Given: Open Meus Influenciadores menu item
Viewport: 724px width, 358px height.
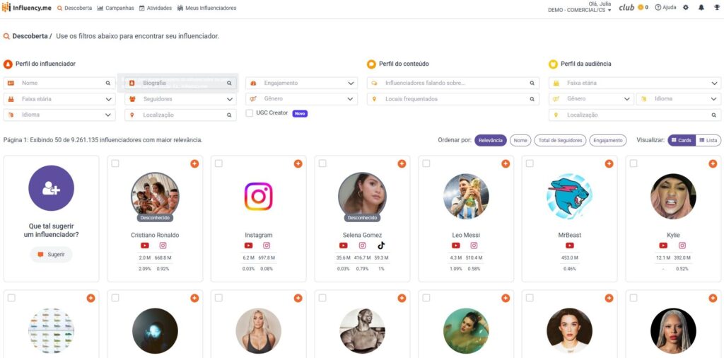Looking at the screenshot, I should pos(207,8).
